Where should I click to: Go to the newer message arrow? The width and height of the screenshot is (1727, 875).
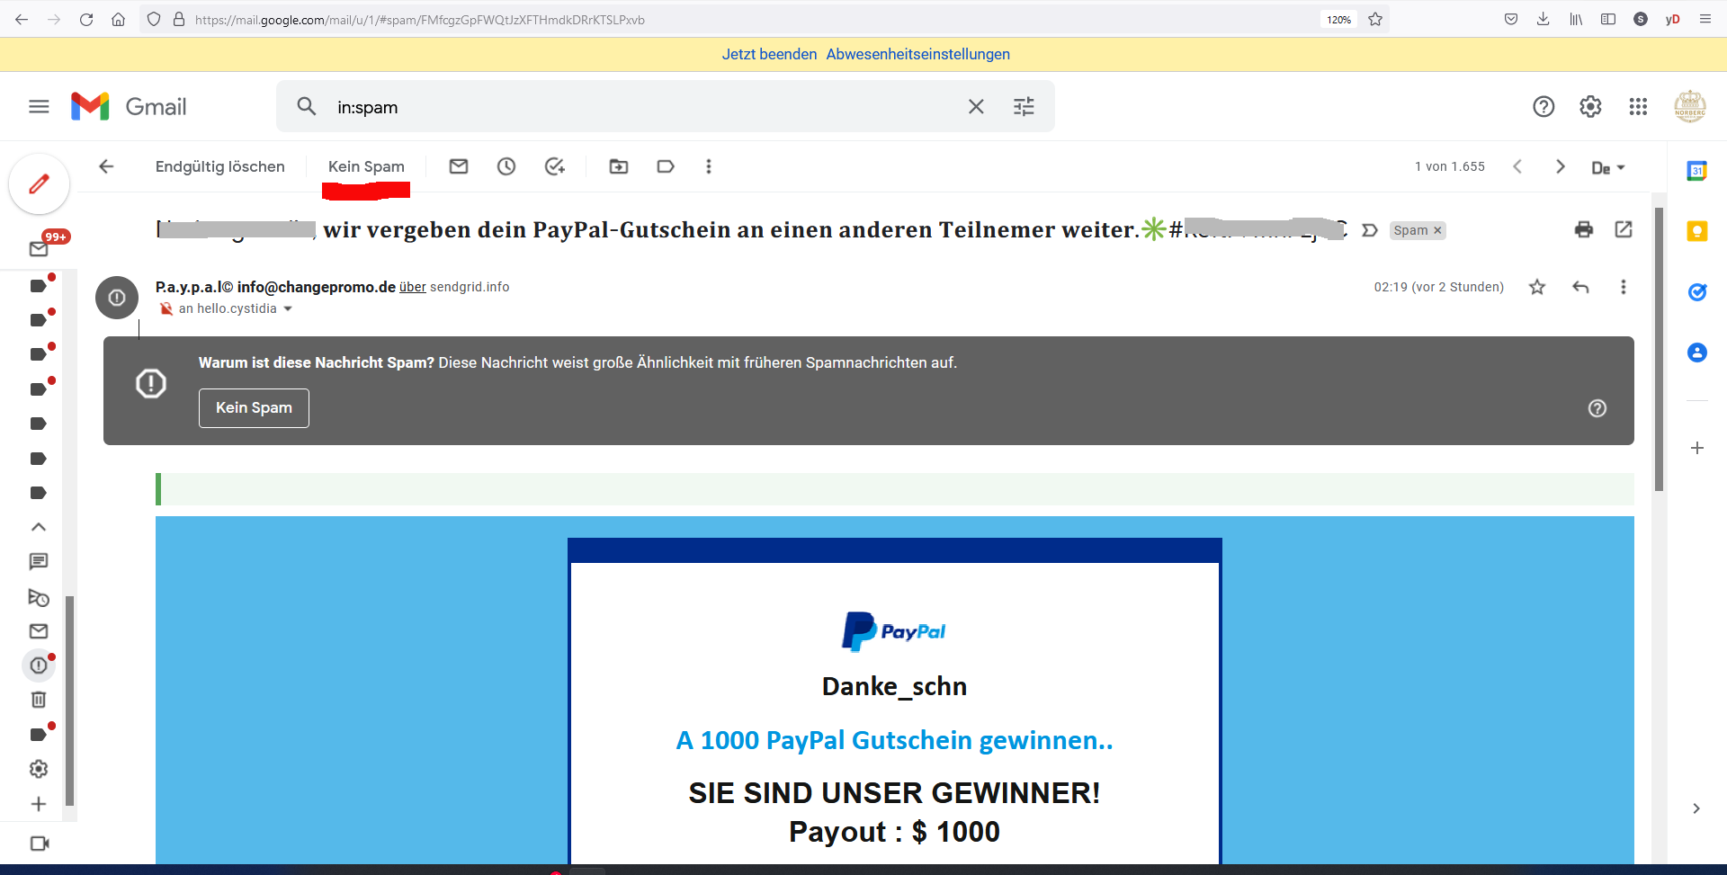point(1517,166)
